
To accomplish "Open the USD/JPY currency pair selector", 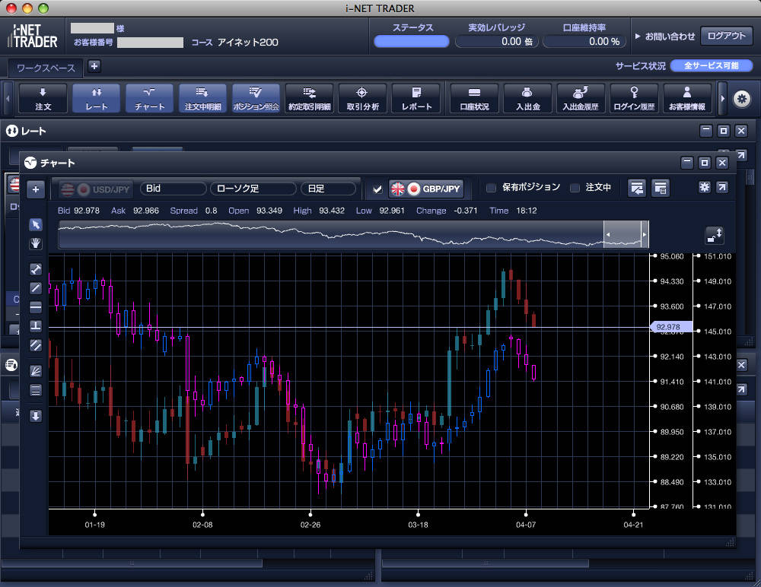I will click(x=96, y=189).
